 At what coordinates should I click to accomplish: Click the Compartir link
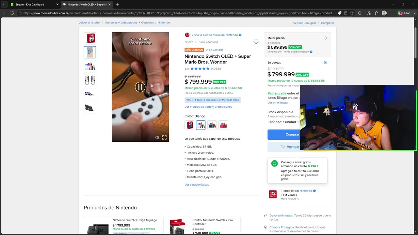click(x=327, y=23)
